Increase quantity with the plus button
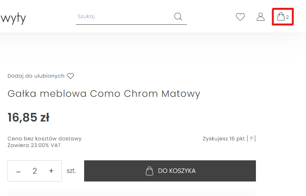The width and height of the screenshot is (306, 196). tap(51, 171)
